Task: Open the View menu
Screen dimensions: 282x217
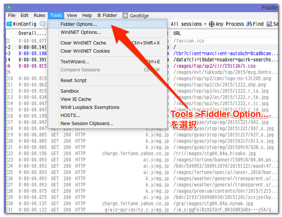Action: pos(72,15)
